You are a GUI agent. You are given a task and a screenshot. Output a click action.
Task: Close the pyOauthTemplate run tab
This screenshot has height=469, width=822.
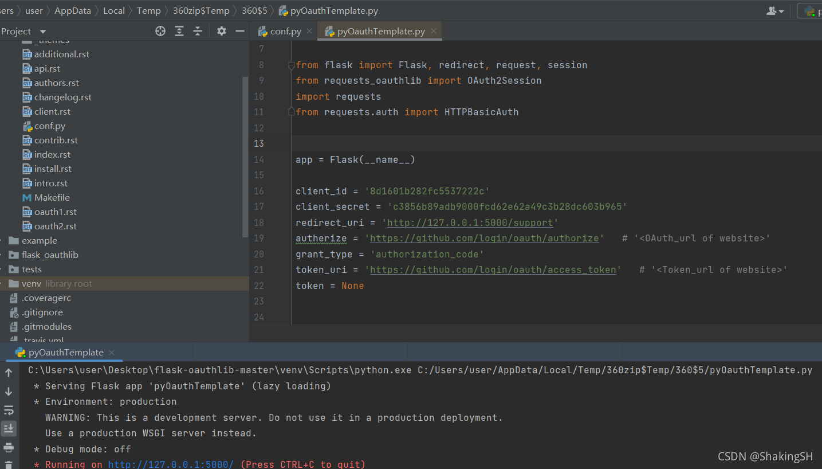click(x=112, y=353)
